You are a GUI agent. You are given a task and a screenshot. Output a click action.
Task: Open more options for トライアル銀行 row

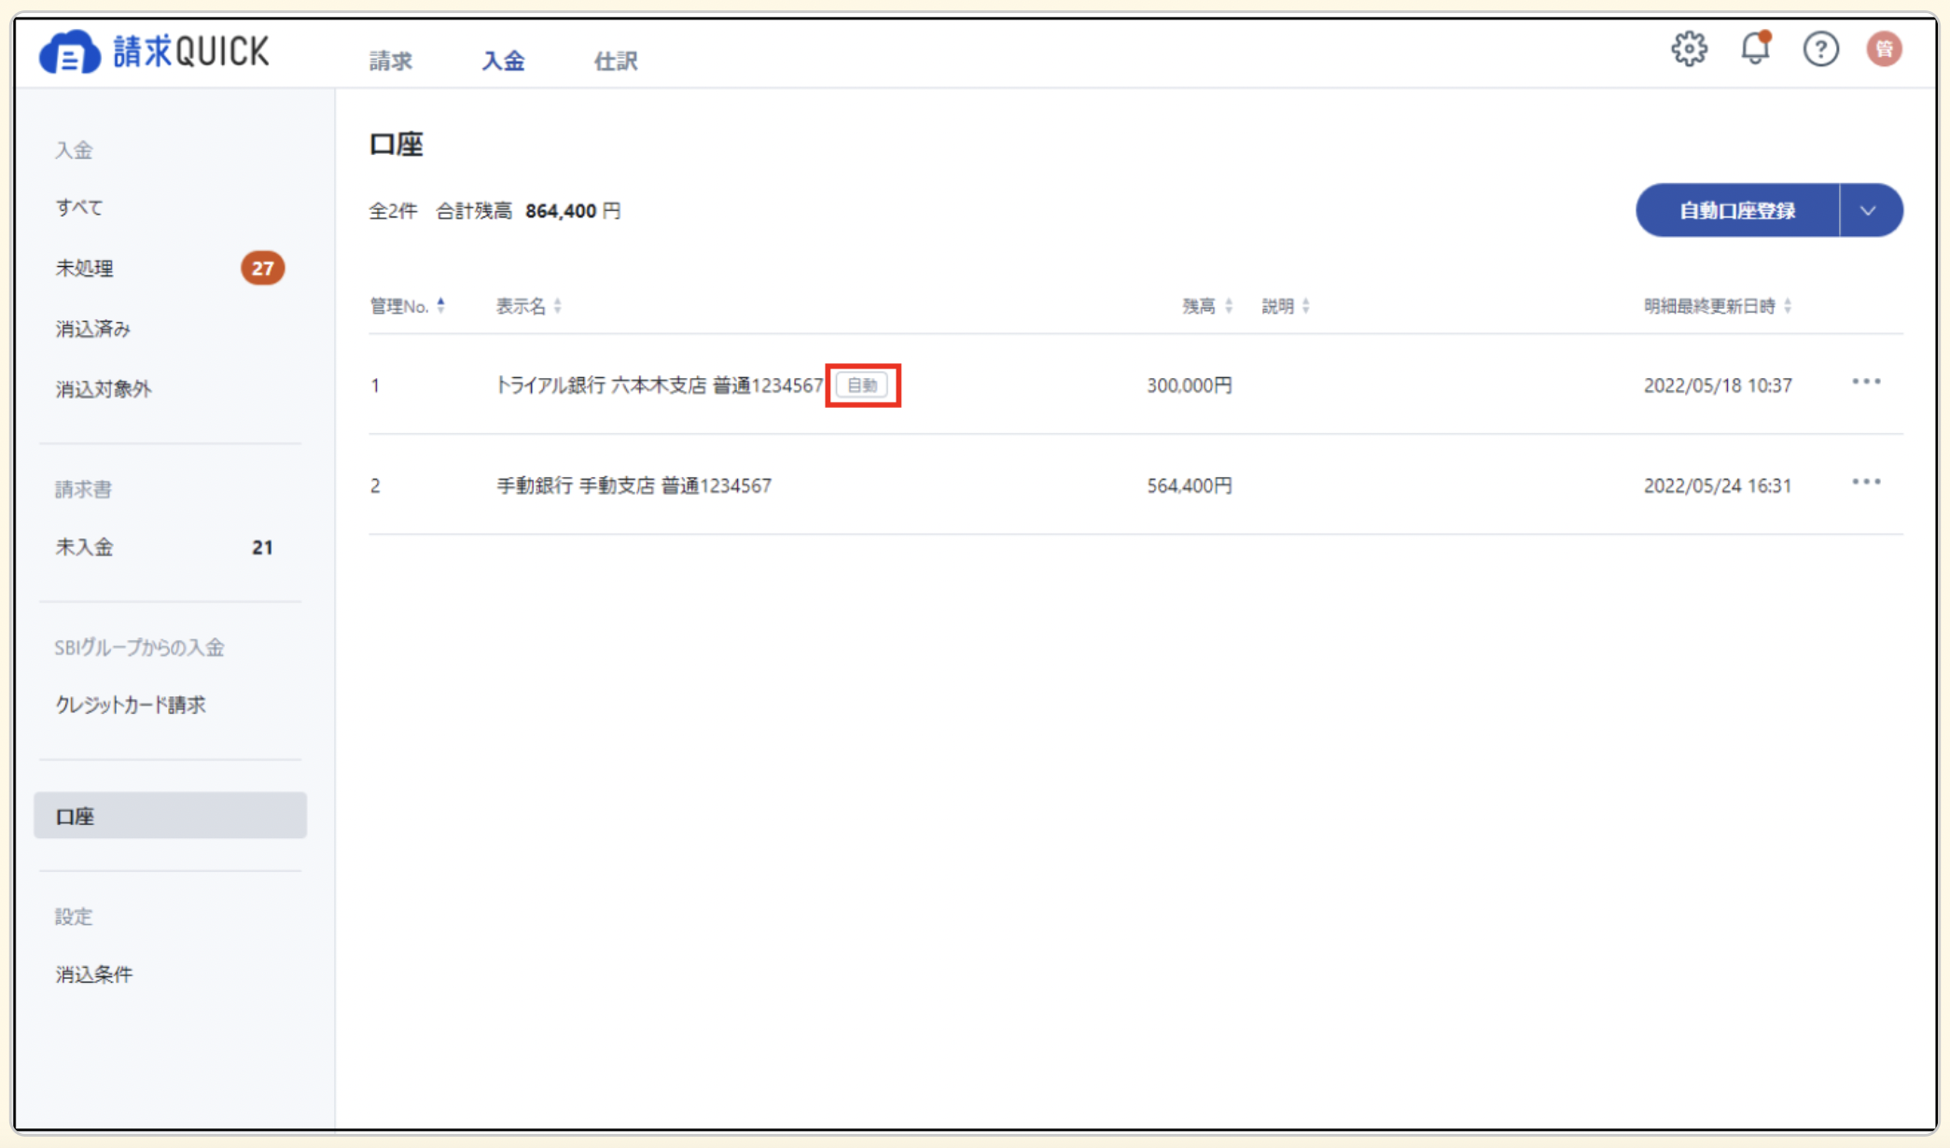1865,383
